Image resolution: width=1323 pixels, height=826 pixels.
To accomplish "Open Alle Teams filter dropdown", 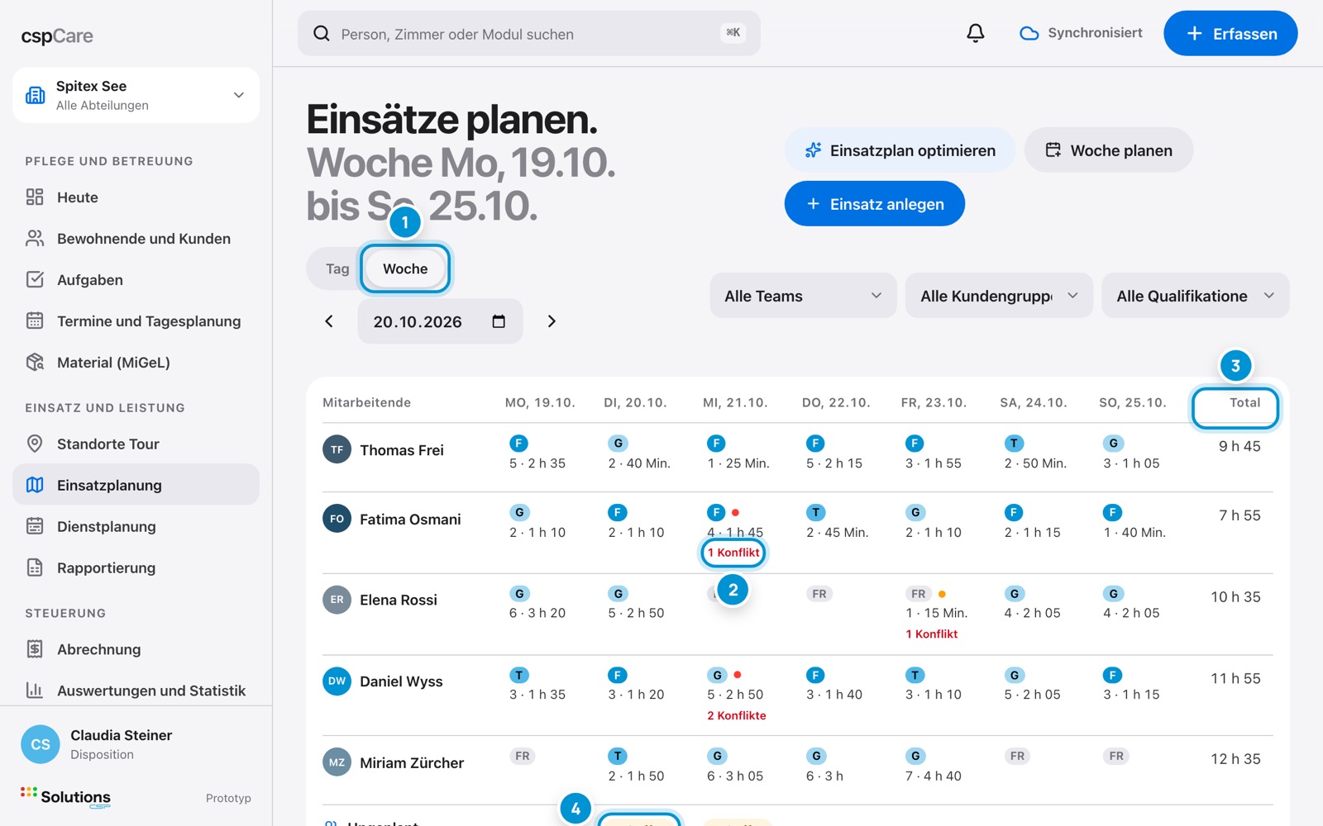I will coord(803,296).
